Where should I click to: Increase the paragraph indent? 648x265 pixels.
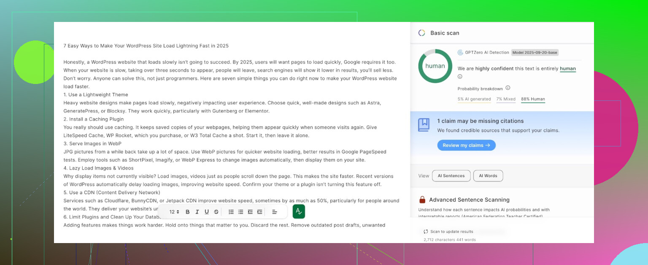click(x=259, y=212)
